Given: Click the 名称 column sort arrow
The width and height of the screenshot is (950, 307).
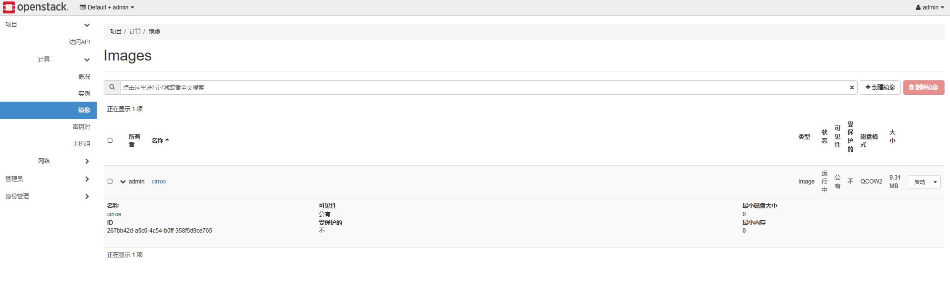Looking at the screenshot, I should [167, 140].
